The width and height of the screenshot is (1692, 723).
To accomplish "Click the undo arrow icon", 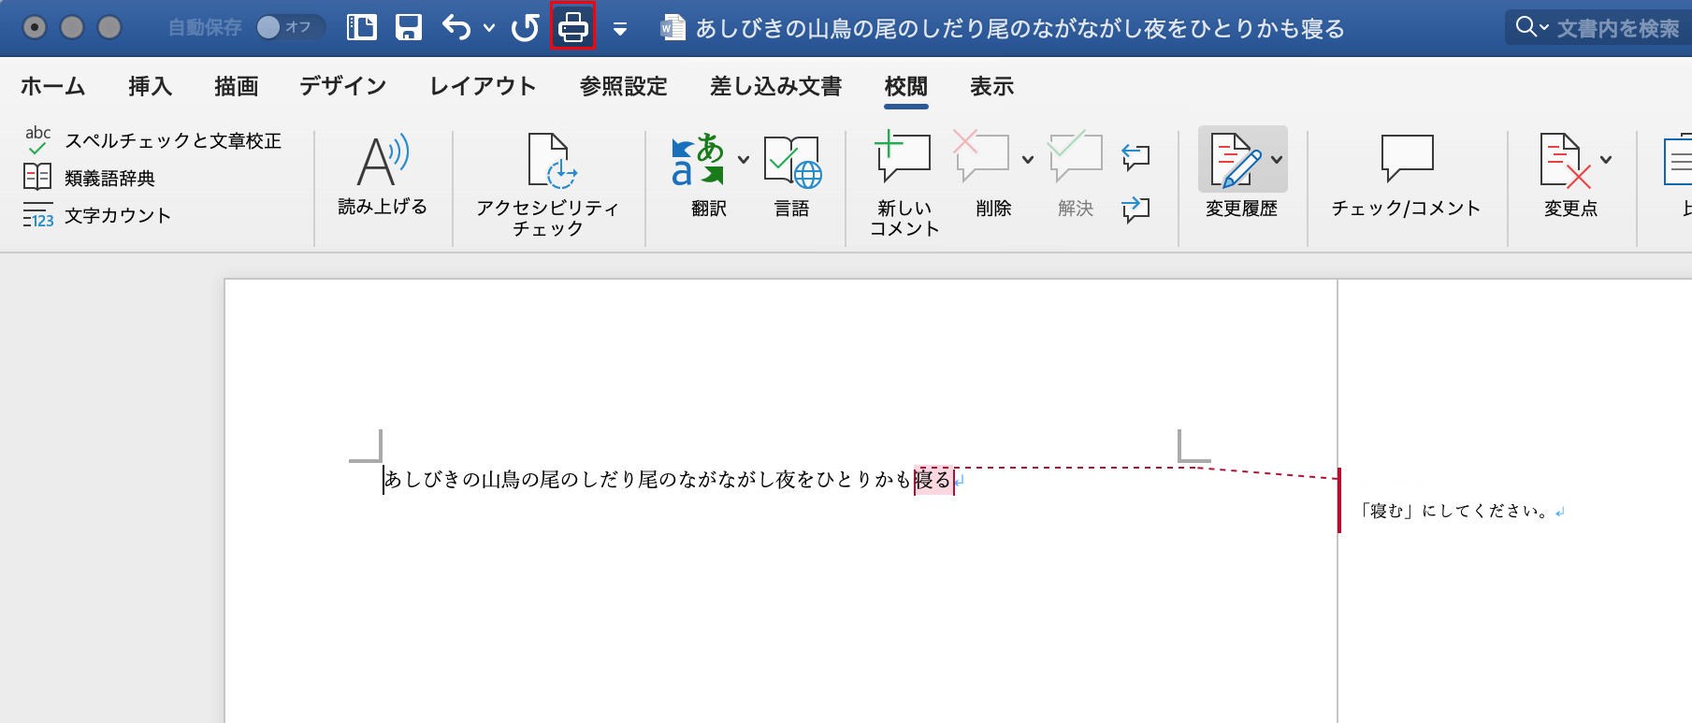I will (x=456, y=27).
